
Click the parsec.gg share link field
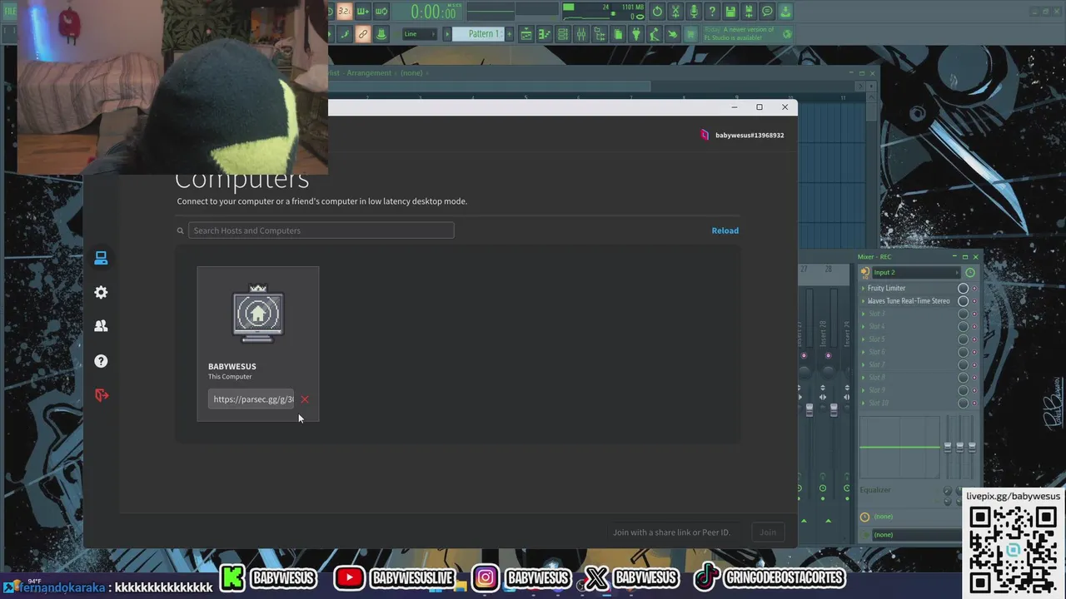coord(252,399)
